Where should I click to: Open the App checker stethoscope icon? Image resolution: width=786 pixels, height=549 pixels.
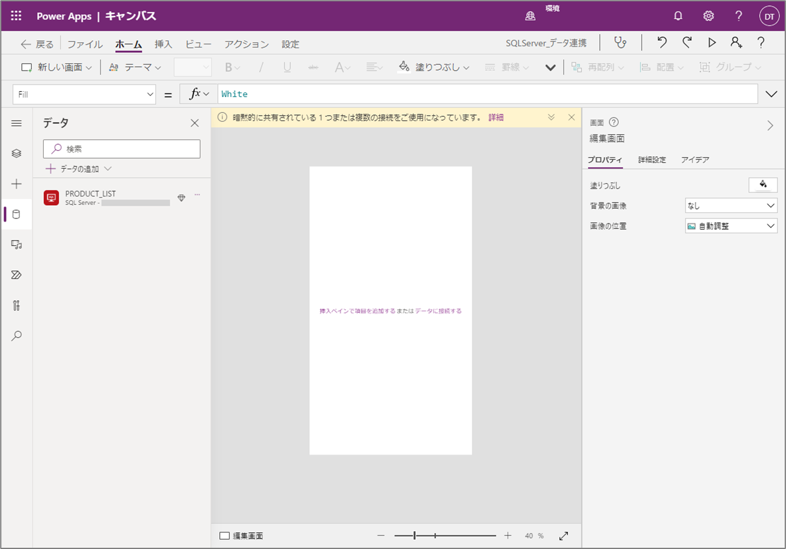pyautogui.click(x=620, y=43)
